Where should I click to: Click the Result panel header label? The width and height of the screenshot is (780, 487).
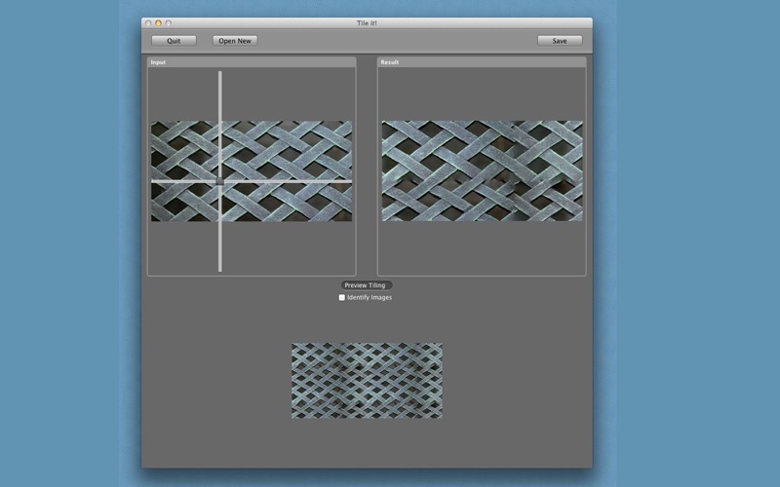pyautogui.click(x=390, y=62)
